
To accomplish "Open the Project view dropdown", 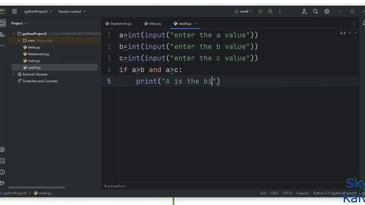I will [x=19, y=23].
